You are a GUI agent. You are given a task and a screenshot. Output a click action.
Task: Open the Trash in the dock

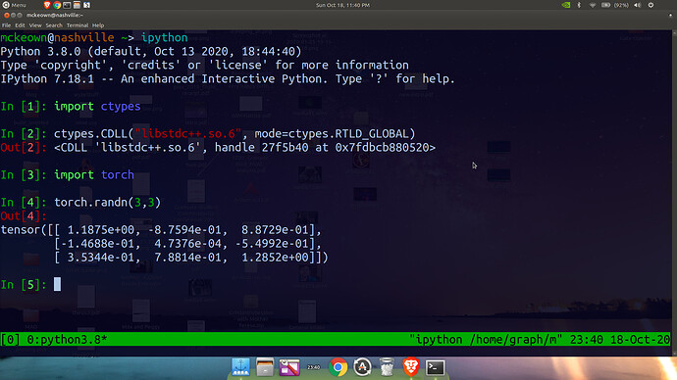coord(387,367)
